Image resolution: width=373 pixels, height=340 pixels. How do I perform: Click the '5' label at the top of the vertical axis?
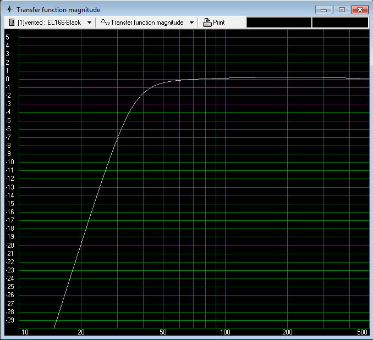(x=7, y=37)
